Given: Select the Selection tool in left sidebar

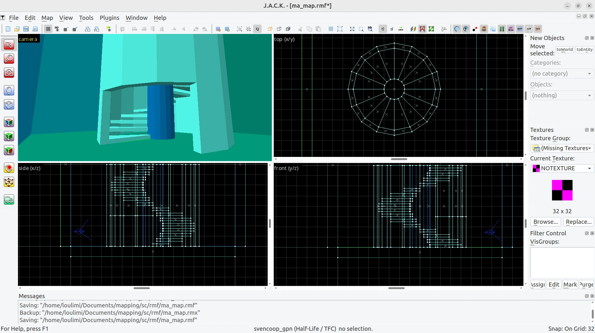Looking at the screenshot, I should [x=9, y=45].
